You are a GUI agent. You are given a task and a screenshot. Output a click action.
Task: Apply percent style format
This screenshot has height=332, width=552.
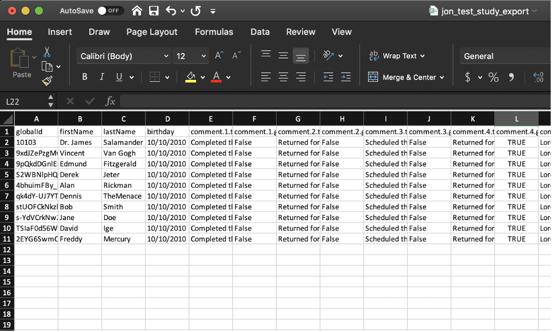click(x=493, y=77)
